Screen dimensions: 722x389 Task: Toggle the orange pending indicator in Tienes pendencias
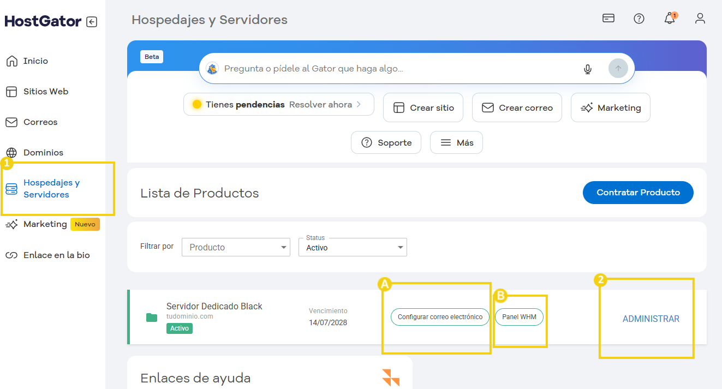click(197, 104)
